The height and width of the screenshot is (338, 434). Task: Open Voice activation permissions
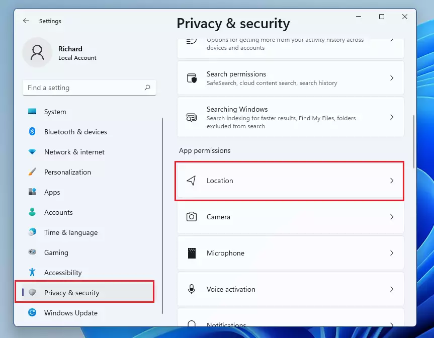point(290,289)
